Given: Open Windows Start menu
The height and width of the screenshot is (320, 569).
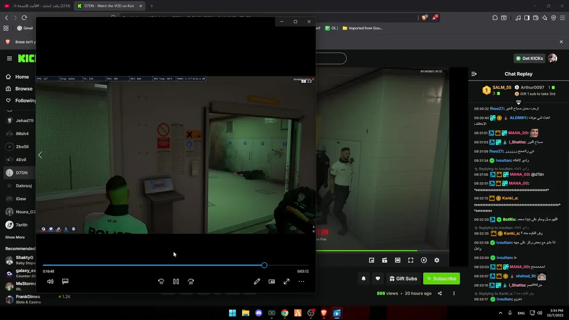Looking at the screenshot, I should 232,313.
